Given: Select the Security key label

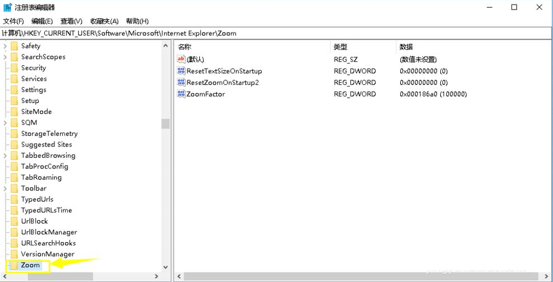Looking at the screenshot, I should coord(34,68).
